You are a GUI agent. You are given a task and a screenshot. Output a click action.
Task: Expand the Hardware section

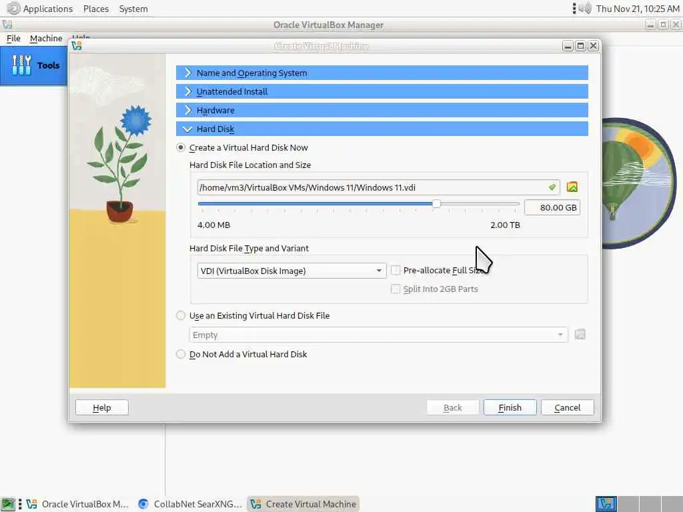382,110
